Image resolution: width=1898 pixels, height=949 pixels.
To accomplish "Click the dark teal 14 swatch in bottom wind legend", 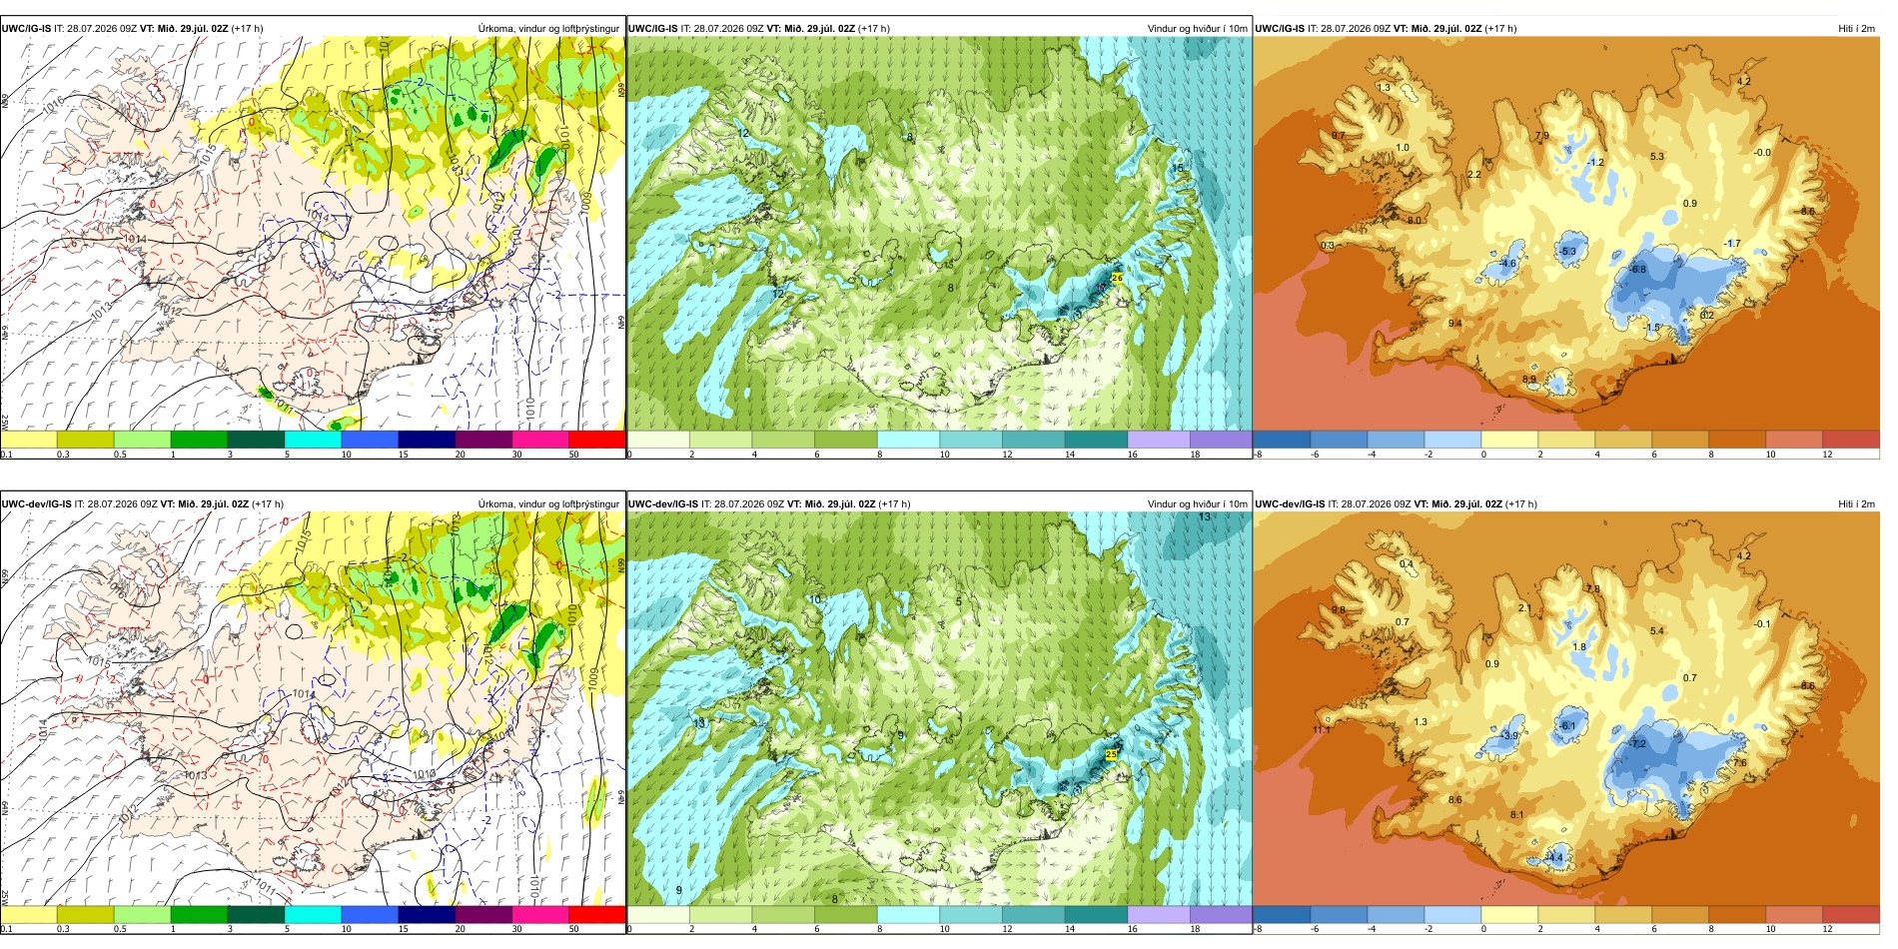I will tap(1096, 913).
